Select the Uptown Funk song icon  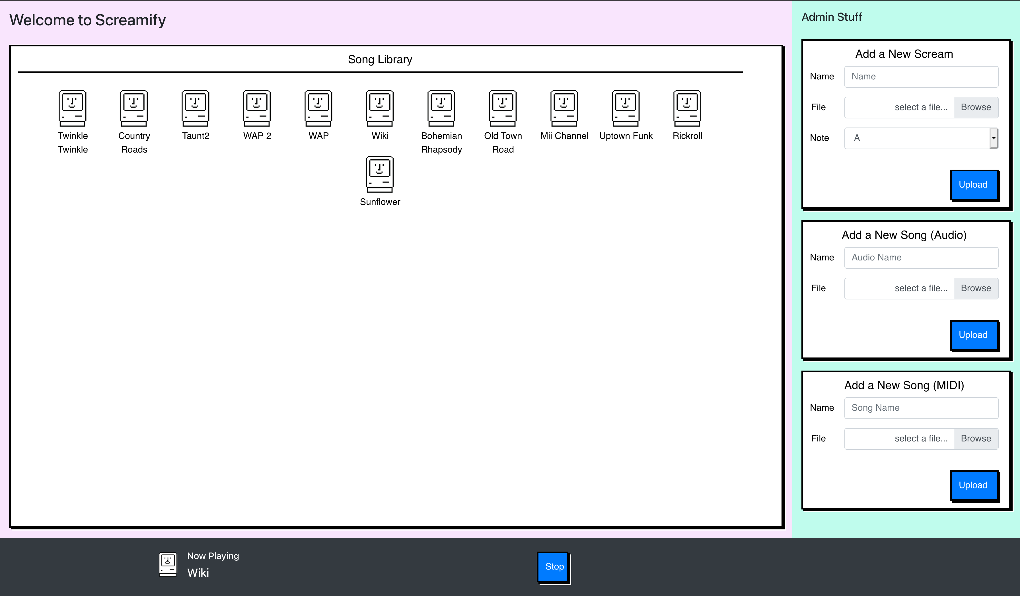626,108
